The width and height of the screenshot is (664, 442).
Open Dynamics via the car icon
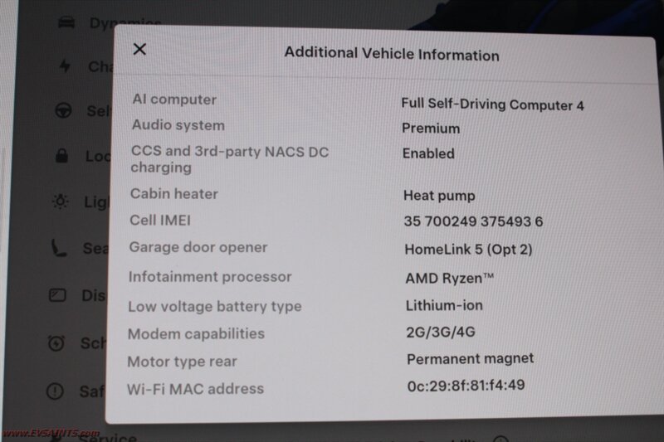tap(66, 22)
